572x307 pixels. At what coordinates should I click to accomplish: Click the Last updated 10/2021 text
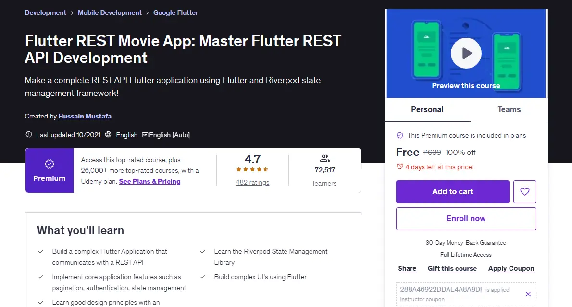pos(69,135)
